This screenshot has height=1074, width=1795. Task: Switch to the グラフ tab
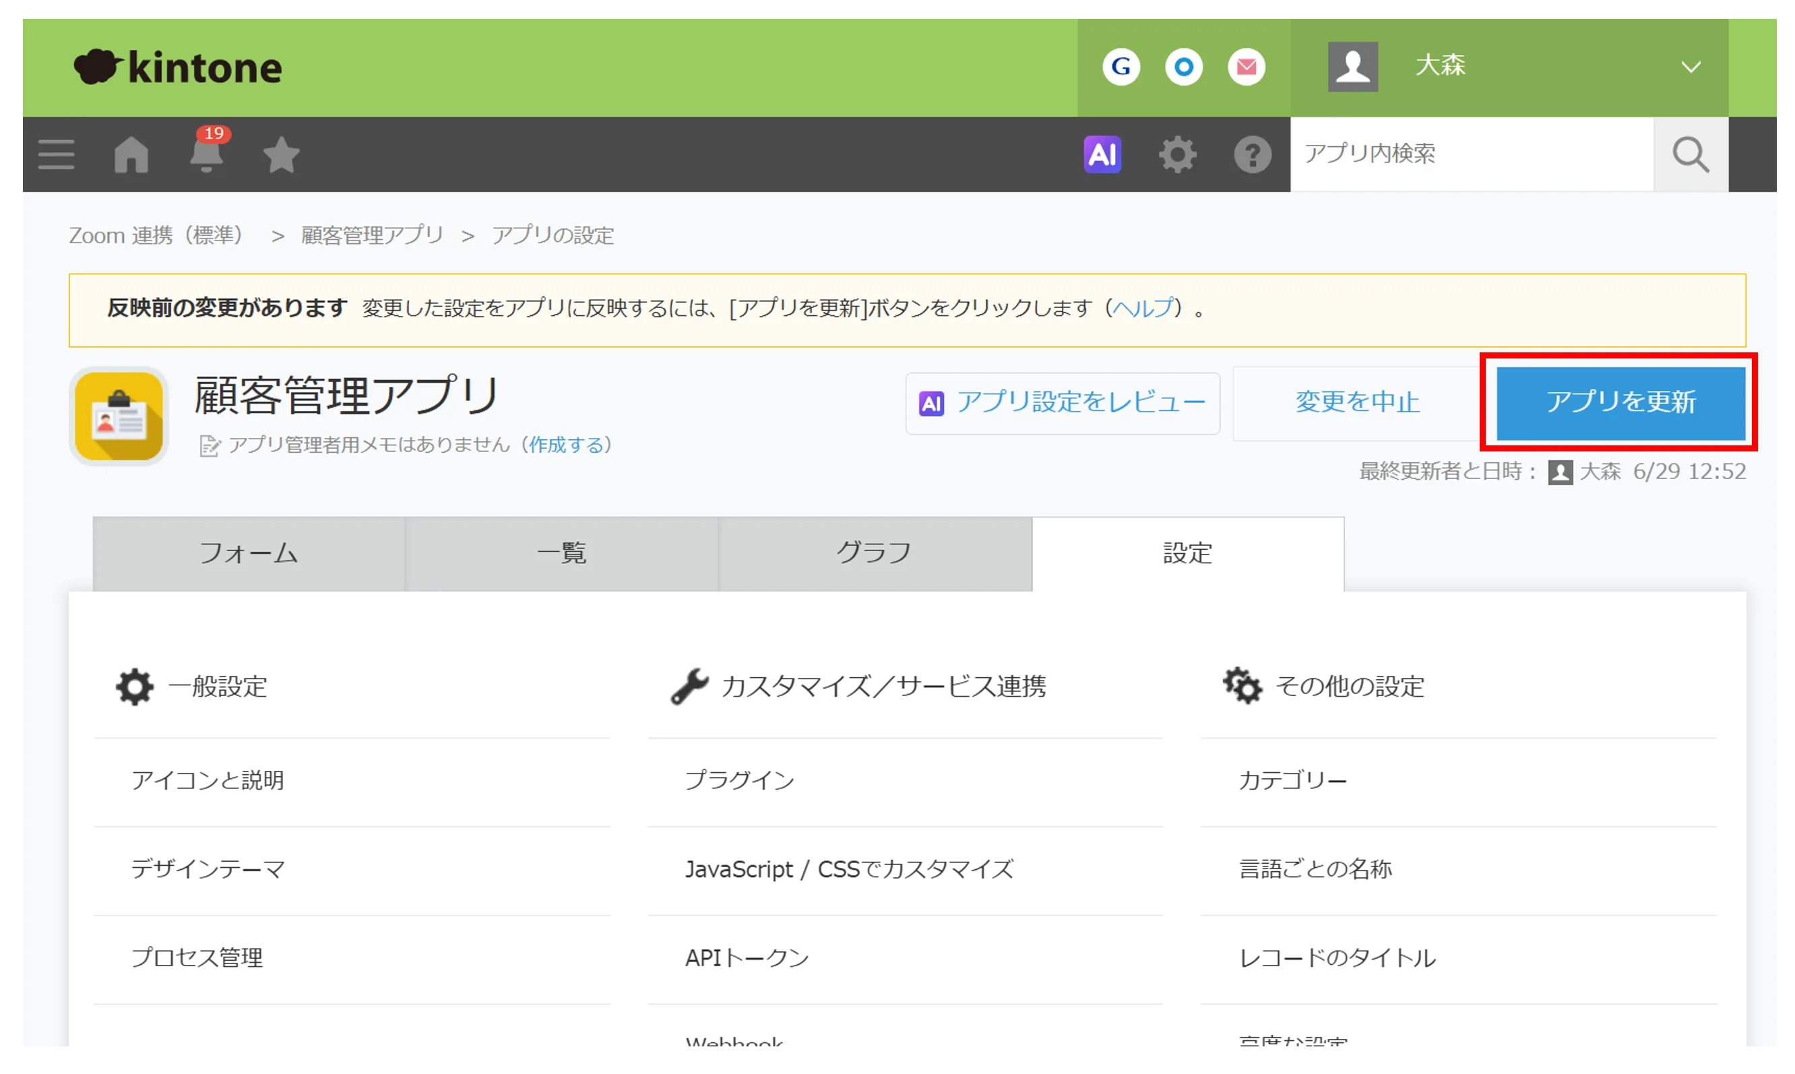(875, 554)
